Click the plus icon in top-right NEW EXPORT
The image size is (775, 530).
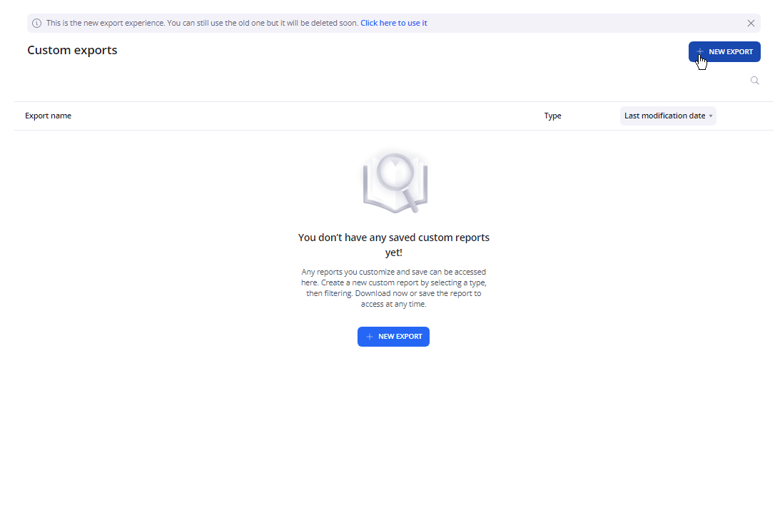(x=700, y=52)
